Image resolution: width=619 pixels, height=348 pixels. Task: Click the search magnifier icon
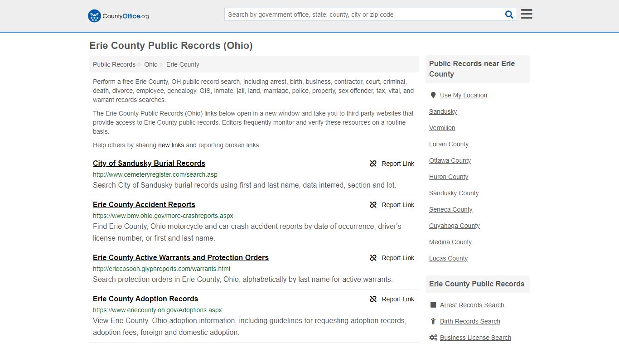[509, 14]
